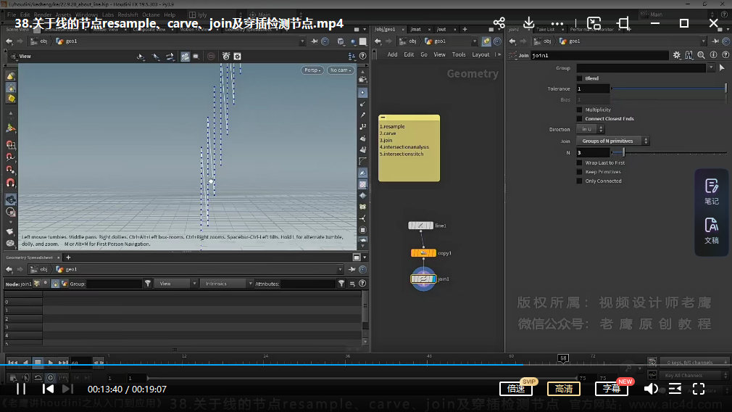Adjust the Tolerance slider
732x412 pixels.
pos(669,88)
